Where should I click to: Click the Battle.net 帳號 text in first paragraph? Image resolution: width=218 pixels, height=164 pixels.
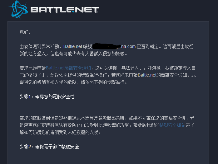tap(78, 46)
